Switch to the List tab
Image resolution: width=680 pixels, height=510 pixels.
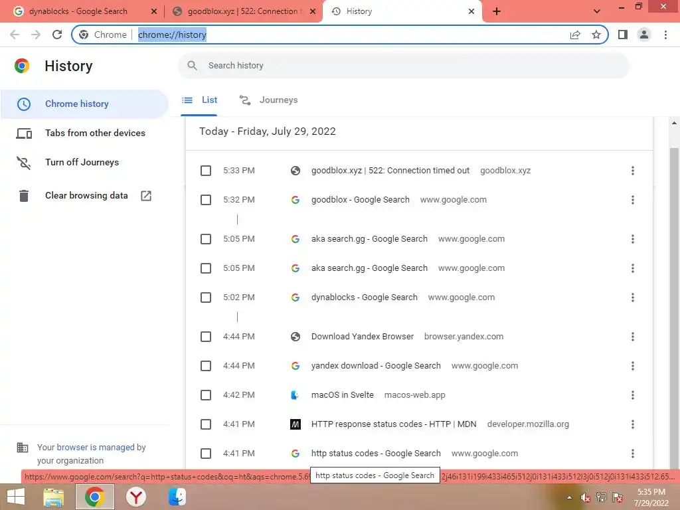[x=199, y=100]
